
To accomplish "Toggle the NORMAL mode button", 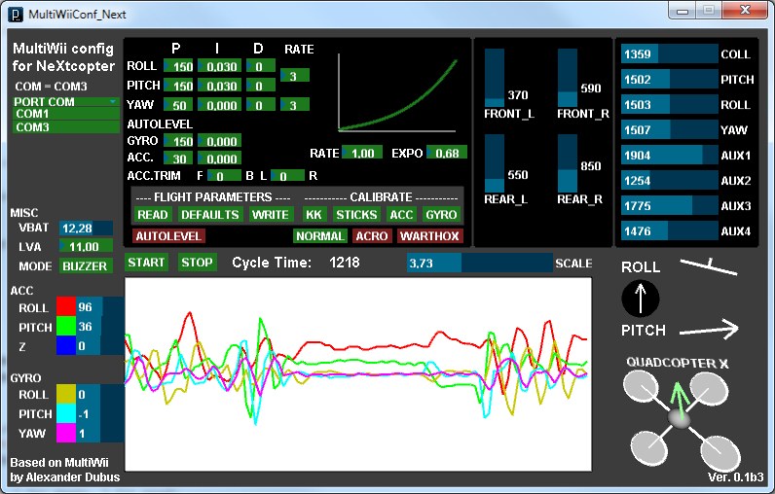I will (319, 236).
